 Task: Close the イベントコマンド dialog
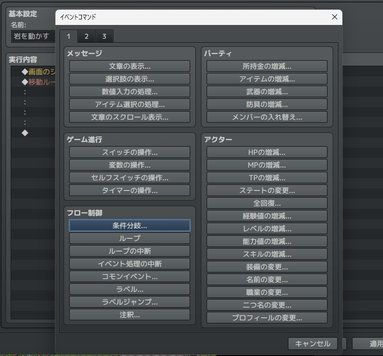[334, 17]
